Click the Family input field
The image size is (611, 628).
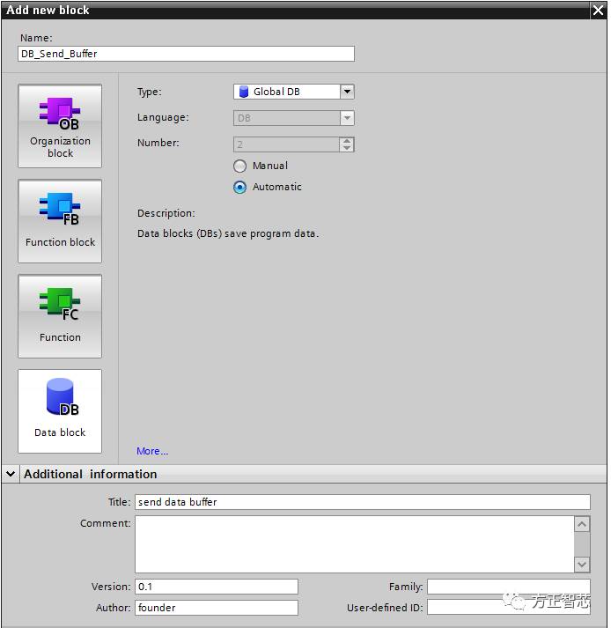(x=508, y=587)
